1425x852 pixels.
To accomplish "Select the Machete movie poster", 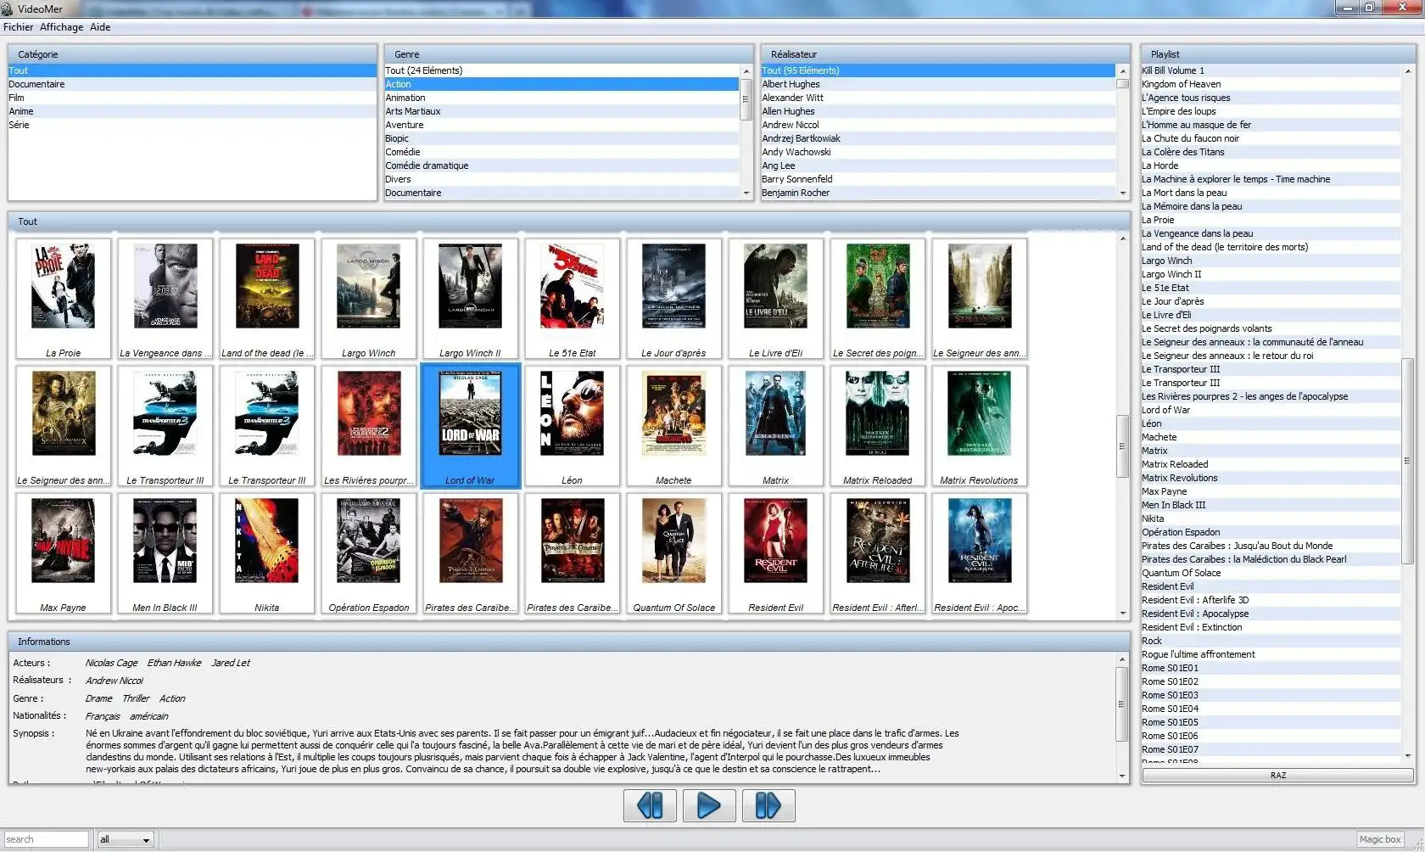I will (x=673, y=414).
